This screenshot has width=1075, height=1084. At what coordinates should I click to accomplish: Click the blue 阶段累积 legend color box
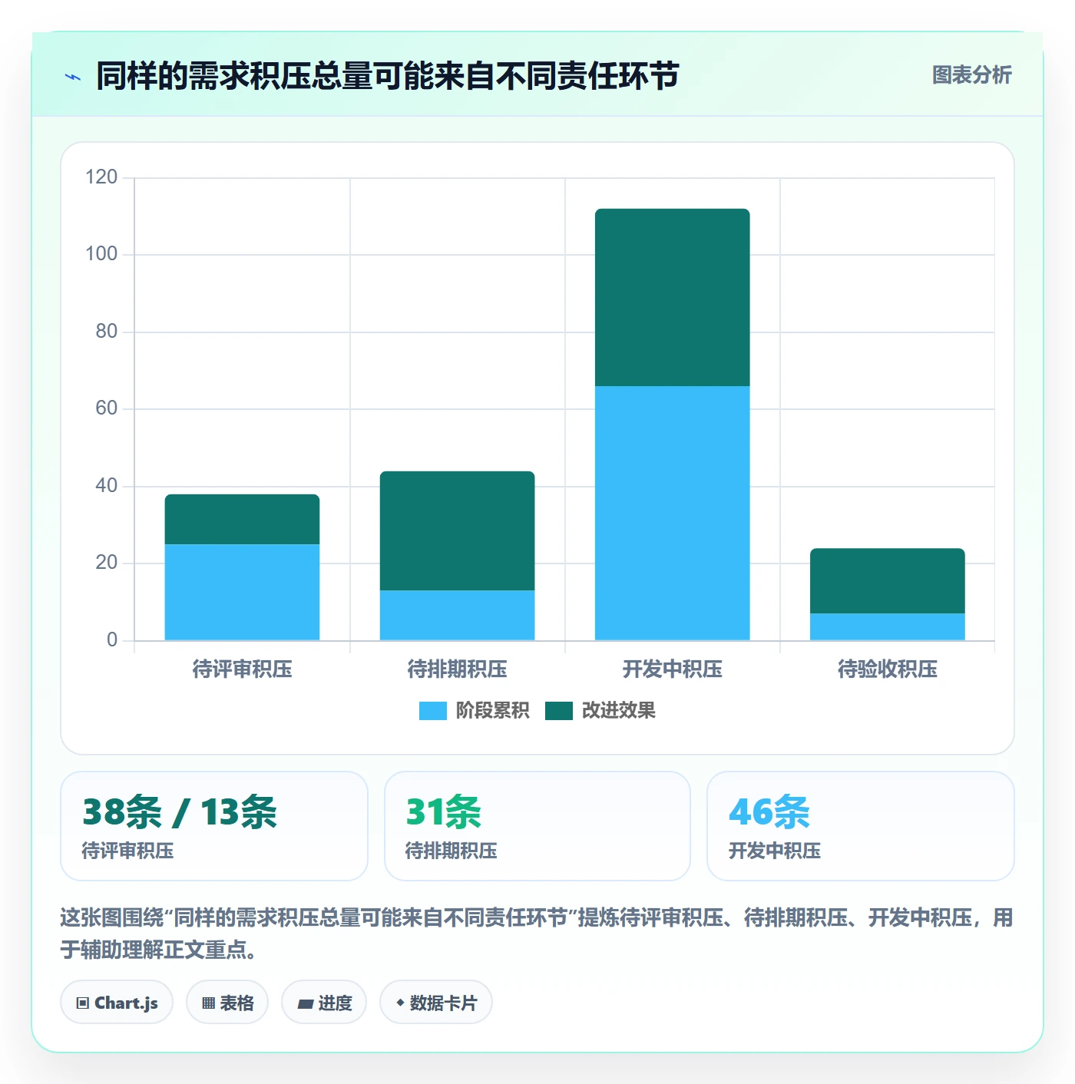pyautogui.click(x=432, y=711)
